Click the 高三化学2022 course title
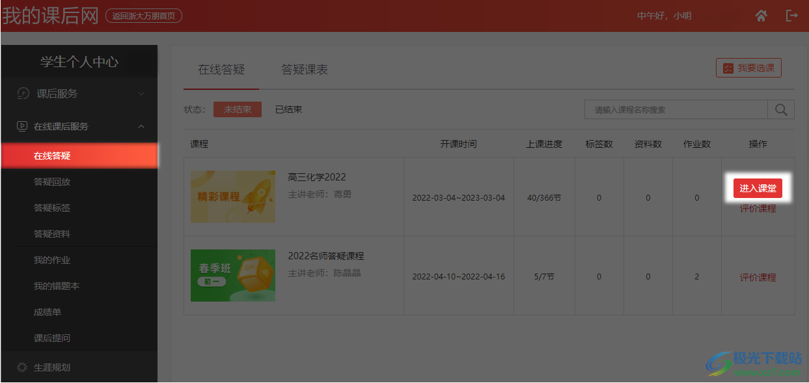This screenshot has height=383, width=809. pyautogui.click(x=317, y=177)
